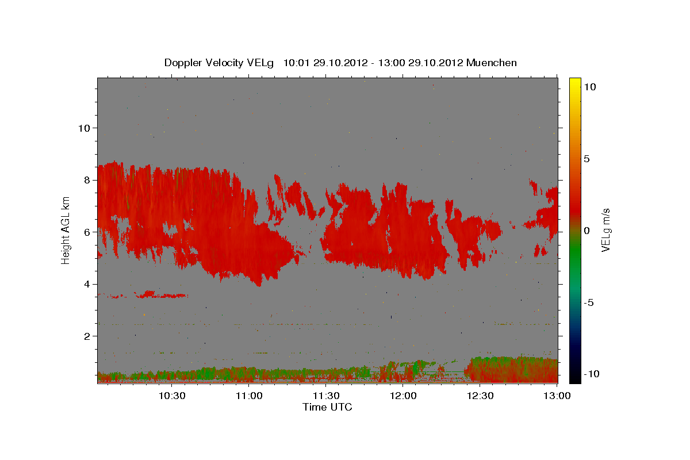This screenshot has width=690, height=460.
Task: Click the height axis label '2'
Action: (87, 336)
